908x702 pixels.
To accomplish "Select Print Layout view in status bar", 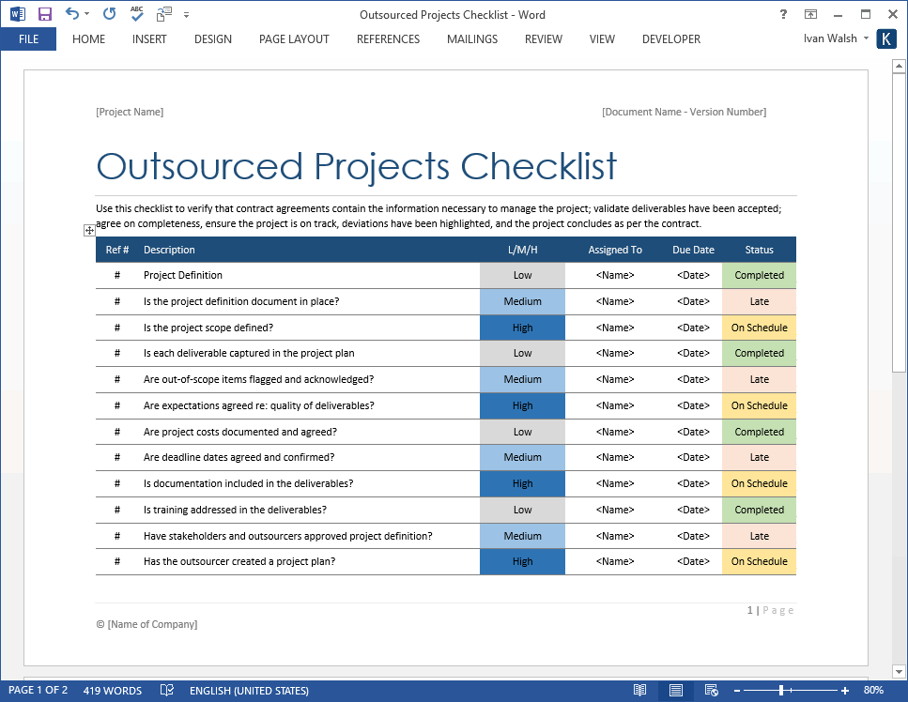I will pyautogui.click(x=675, y=691).
